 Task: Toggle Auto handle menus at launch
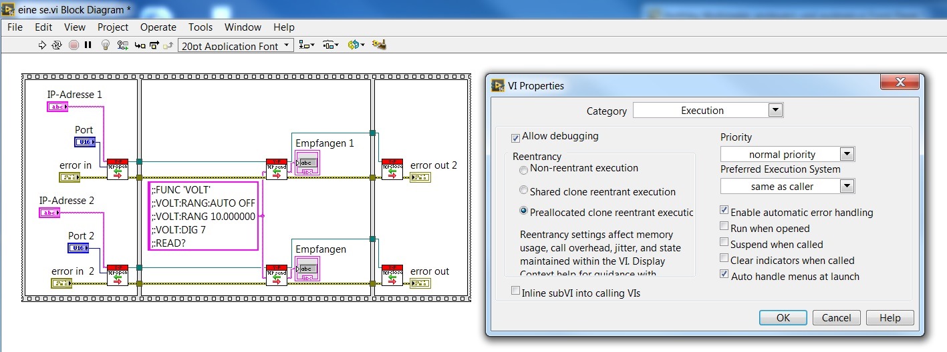[724, 275]
